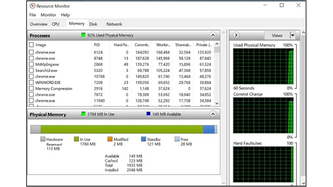This screenshot has width=333, height=187.
Task: Select the Memory tab
Action: [x=77, y=23]
